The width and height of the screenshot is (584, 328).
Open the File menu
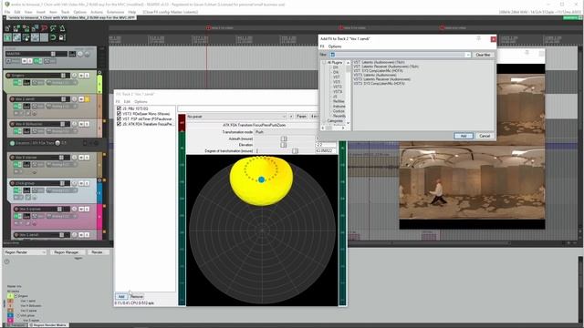[7, 12]
